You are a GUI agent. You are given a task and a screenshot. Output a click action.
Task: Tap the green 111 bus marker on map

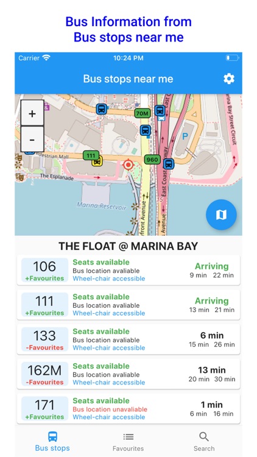(91, 155)
